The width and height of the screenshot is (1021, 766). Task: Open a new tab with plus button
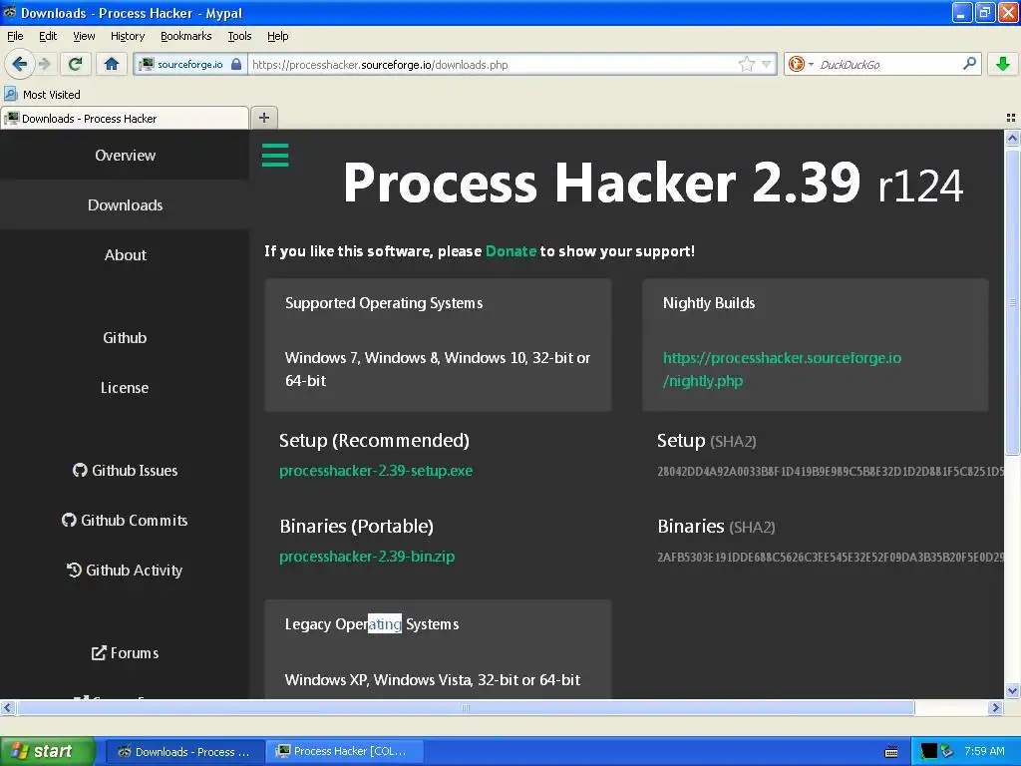263,118
